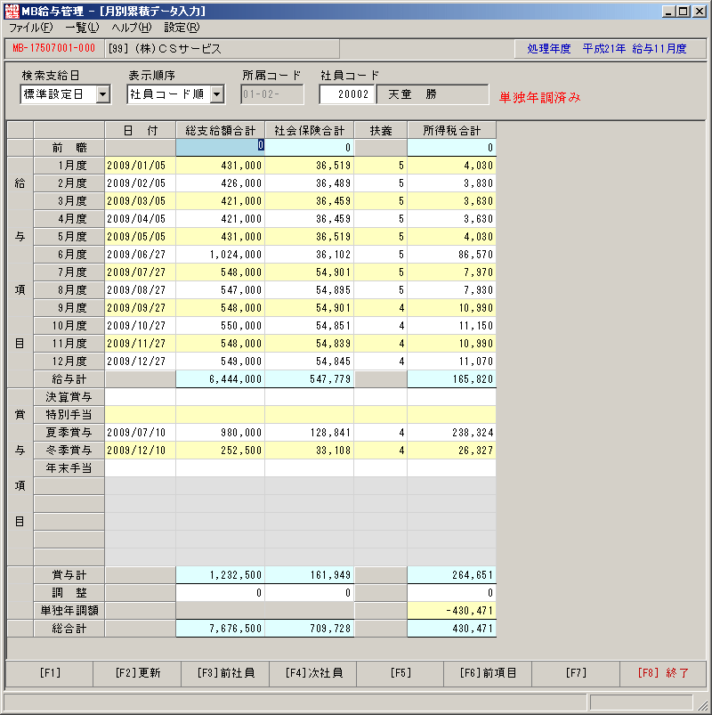
Task: Click the 所得税合計 column header
Action: [452, 130]
